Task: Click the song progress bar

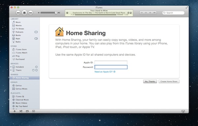Action: click(99, 15)
